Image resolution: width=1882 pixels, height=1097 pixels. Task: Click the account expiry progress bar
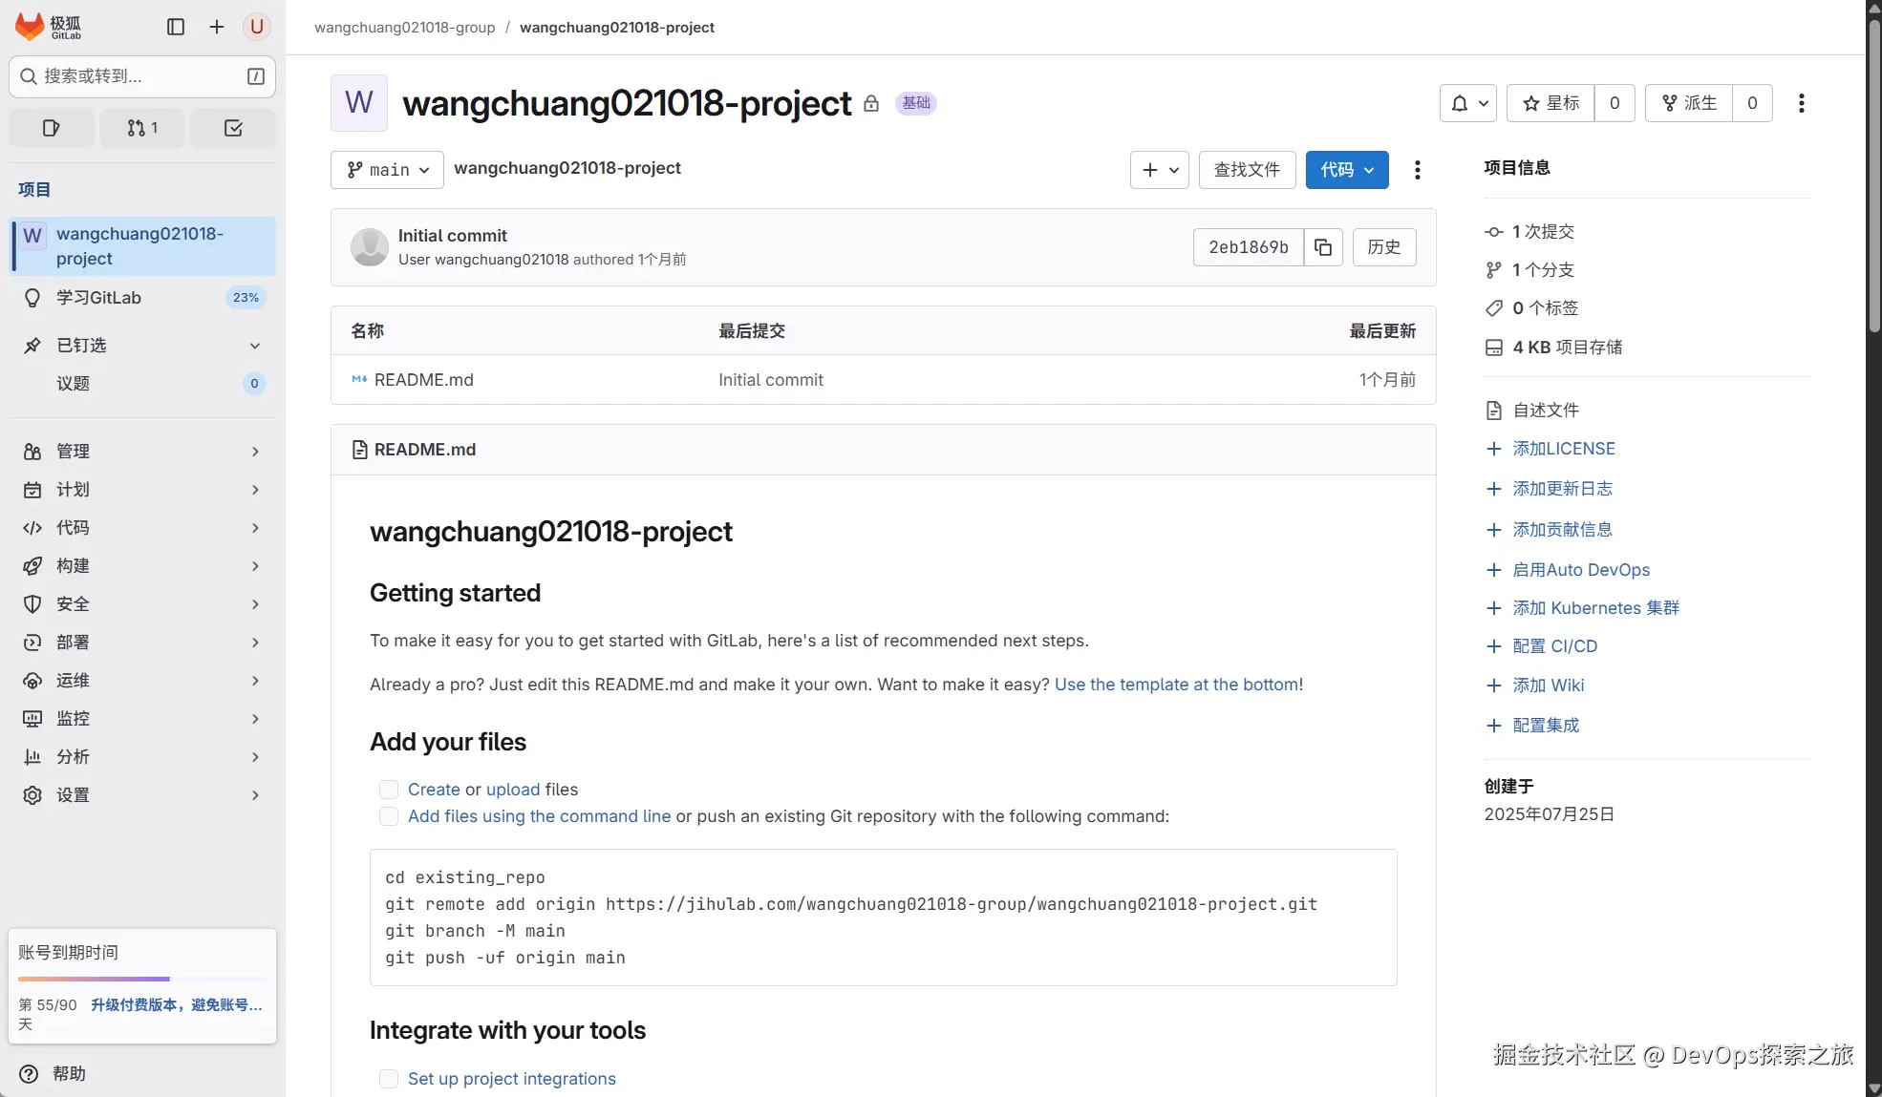click(x=141, y=979)
